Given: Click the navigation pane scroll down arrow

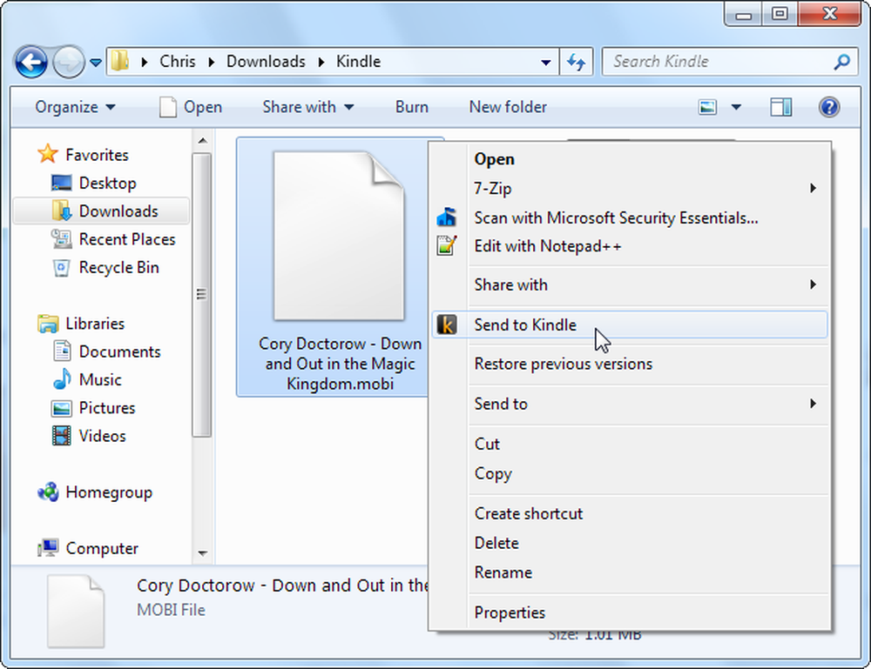Looking at the screenshot, I should (x=203, y=553).
